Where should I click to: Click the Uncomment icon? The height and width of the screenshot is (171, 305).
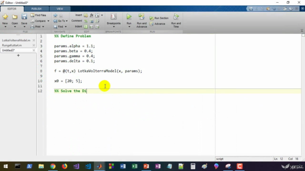coord(91,21)
